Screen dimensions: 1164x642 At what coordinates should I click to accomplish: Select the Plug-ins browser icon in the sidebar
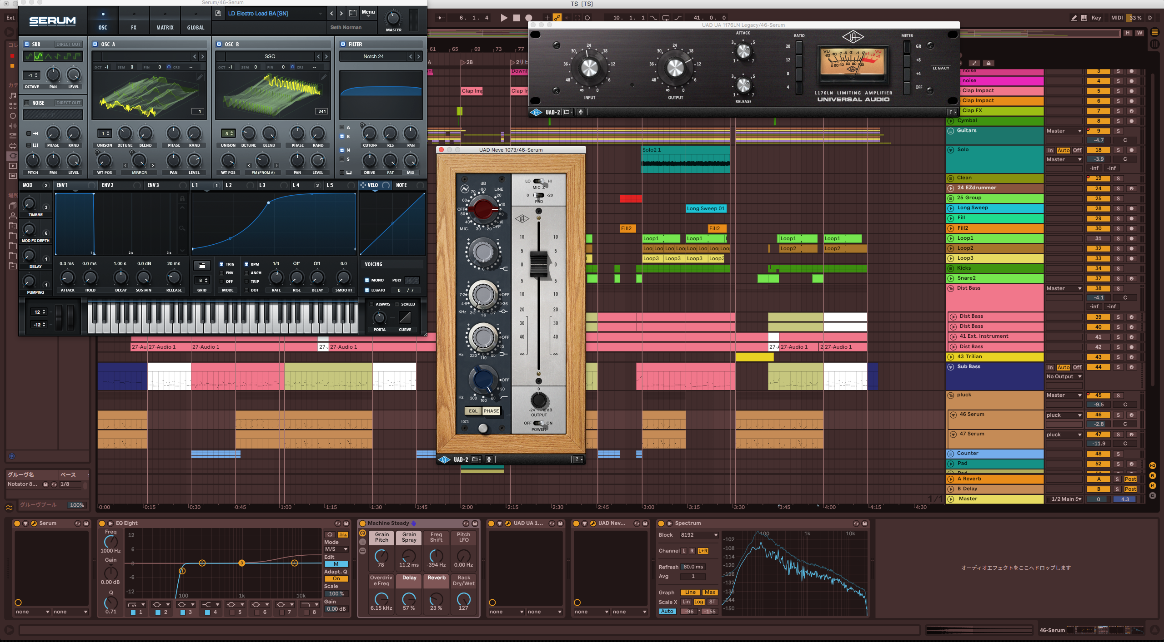pyautogui.click(x=12, y=156)
